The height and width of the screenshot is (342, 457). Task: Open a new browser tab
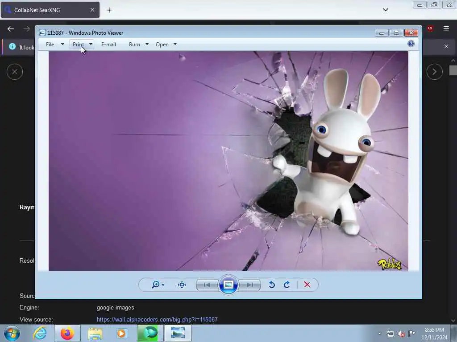click(x=109, y=10)
